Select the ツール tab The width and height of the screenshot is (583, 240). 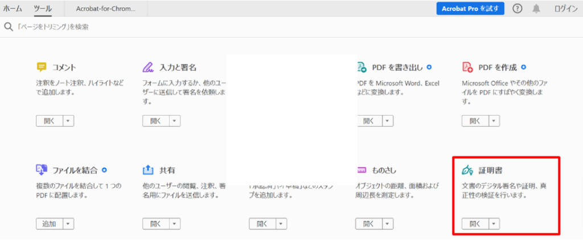point(42,9)
